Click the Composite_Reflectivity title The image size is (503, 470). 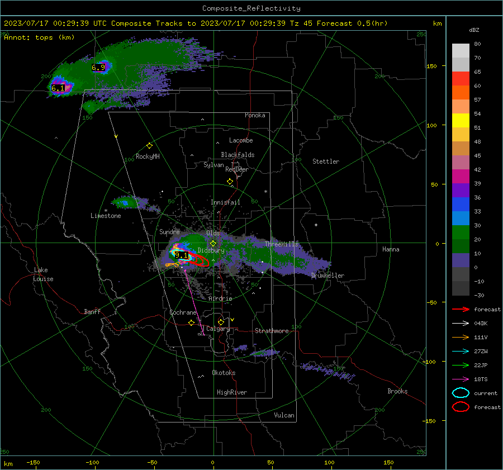(x=251, y=8)
